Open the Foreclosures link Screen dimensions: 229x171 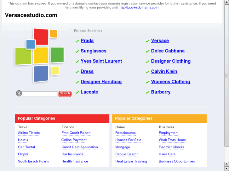tap(125, 133)
